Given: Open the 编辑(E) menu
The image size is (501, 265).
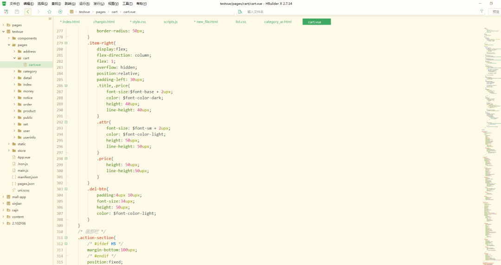Looking at the screenshot, I should pyautogui.click(x=28, y=4).
